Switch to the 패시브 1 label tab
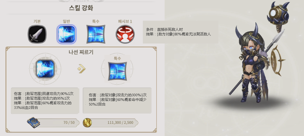This screenshot has width=304, height=136. click(125, 21)
